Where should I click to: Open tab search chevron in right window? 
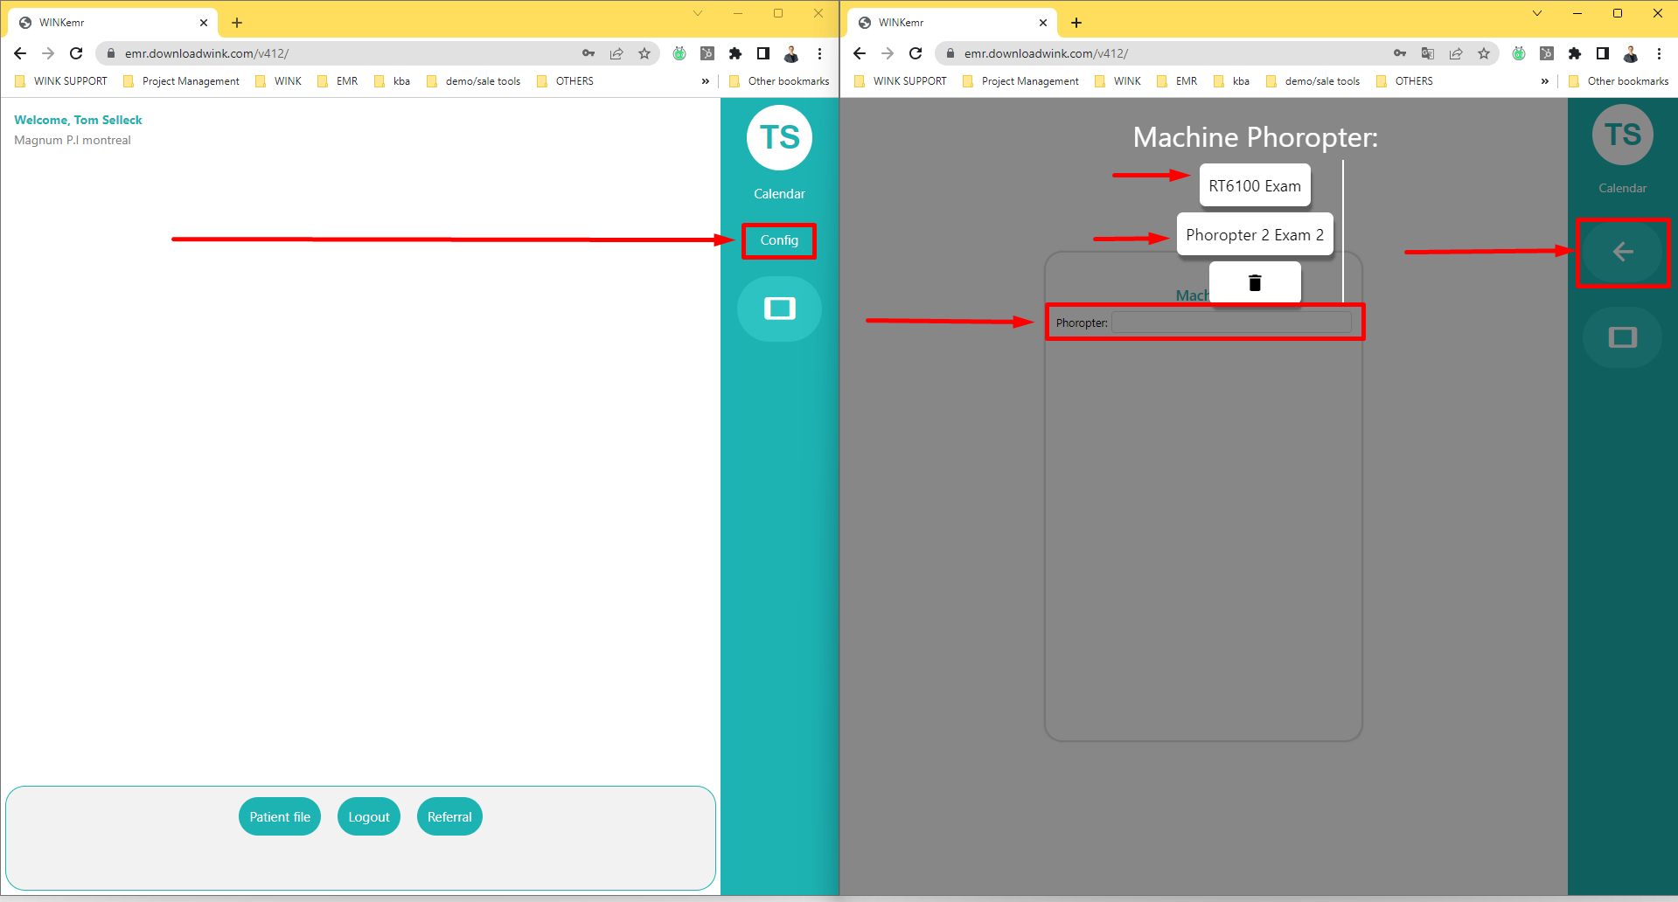pos(1537,13)
